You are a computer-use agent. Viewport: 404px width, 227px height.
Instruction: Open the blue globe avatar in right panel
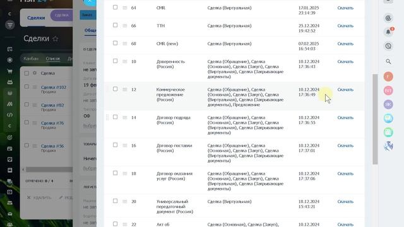click(388, 146)
